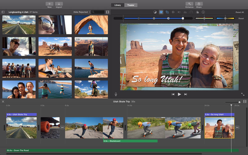
Task: Click the New project plus button
Action: pyautogui.click(x=49, y=4)
